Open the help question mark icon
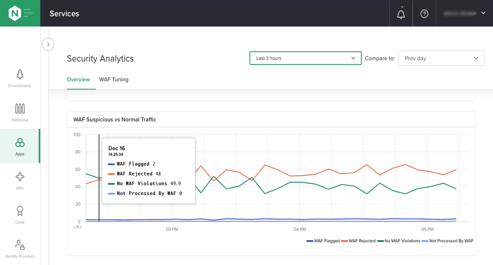Viewport: 493px width, 265px height. click(424, 14)
